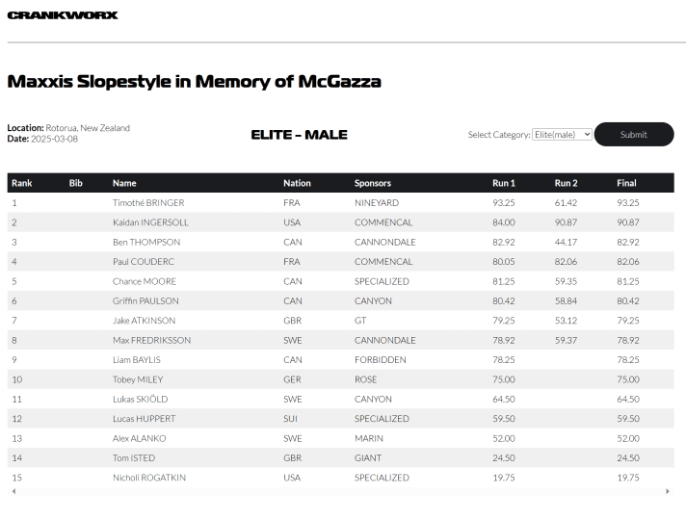The image size is (686, 520).
Task: Click the Rank column header
Action: point(22,183)
